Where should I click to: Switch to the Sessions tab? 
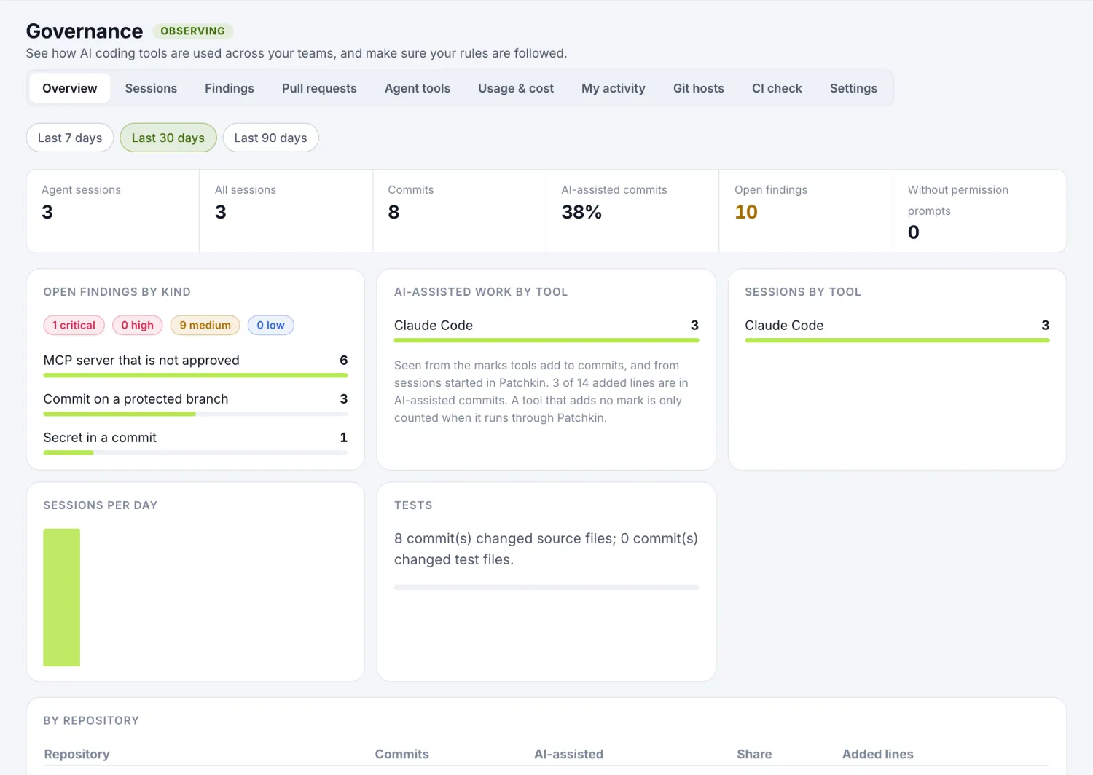click(151, 88)
